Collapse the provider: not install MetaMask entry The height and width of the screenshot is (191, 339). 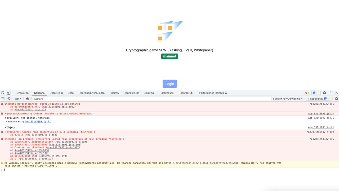(x=6, y=118)
